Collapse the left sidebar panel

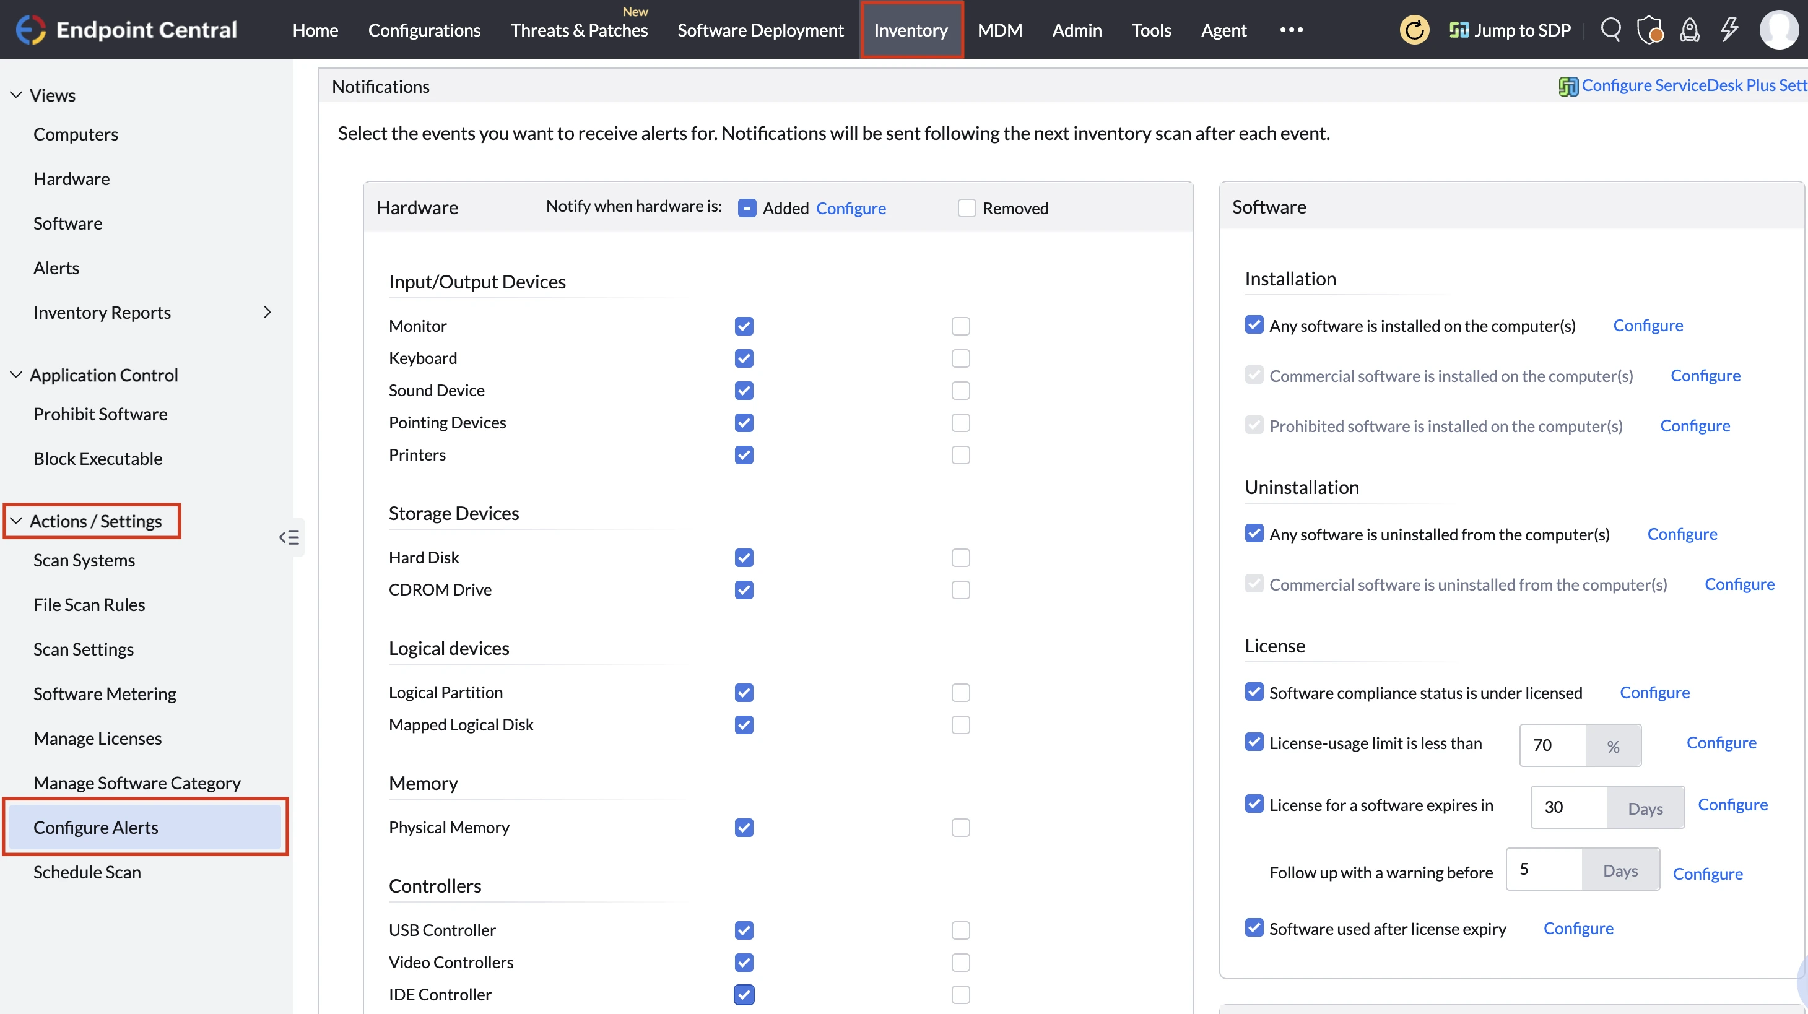pos(289,537)
